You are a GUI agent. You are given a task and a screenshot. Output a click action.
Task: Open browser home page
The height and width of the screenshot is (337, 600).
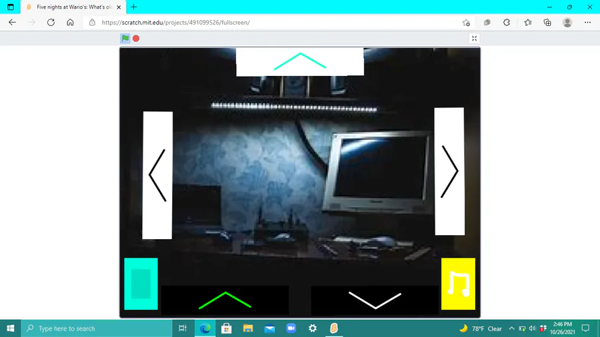[x=70, y=23]
